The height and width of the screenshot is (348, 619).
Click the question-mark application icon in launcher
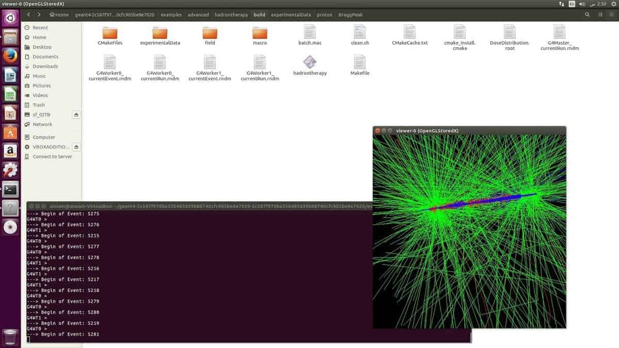[10, 208]
